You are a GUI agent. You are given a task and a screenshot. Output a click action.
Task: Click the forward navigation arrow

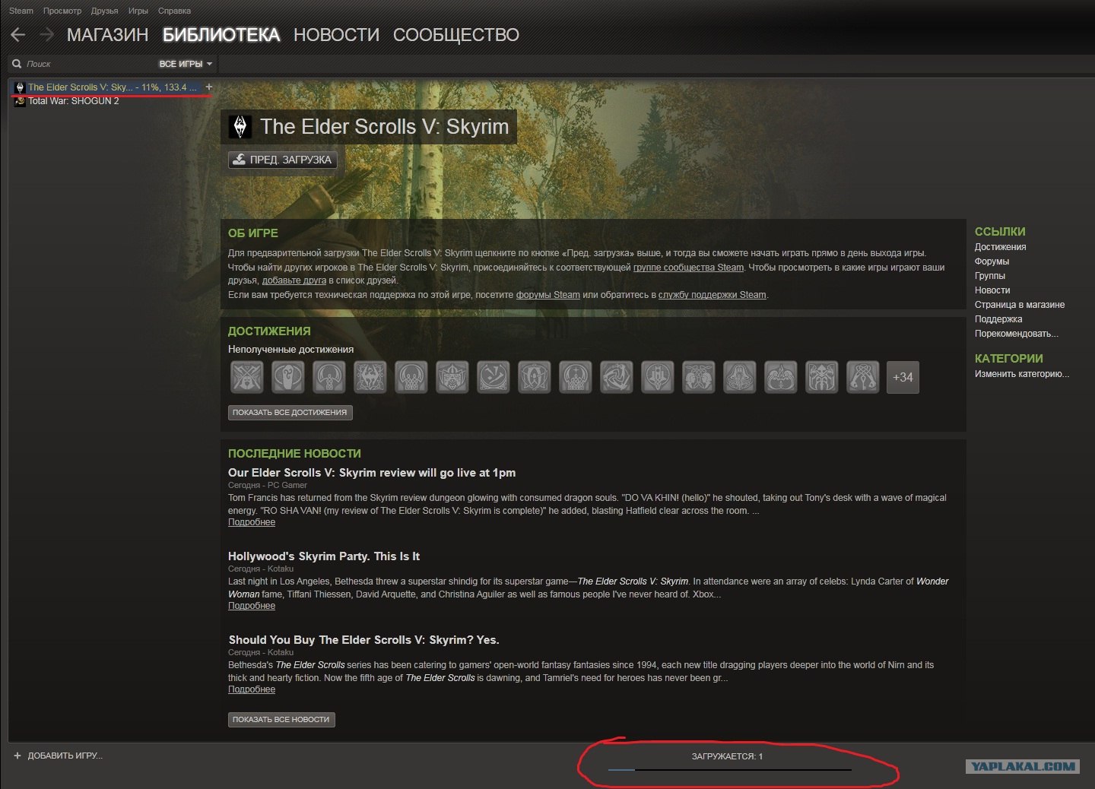point(46,34)
